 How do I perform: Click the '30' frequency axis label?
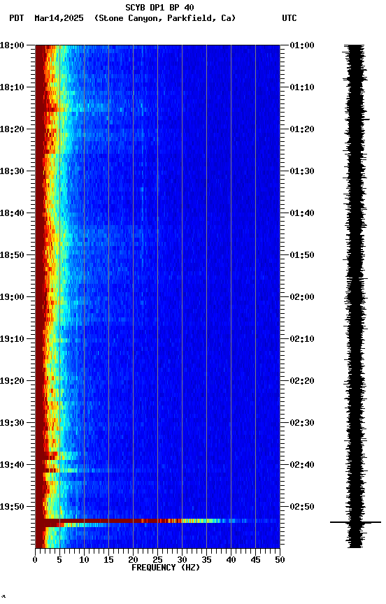coord(182,560)
